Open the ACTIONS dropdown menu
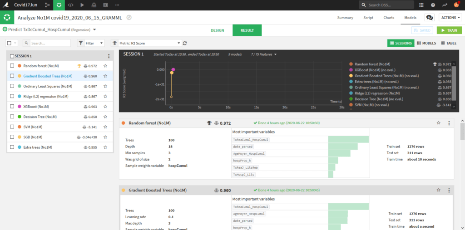Image resolution: width=465 pixels, height=230 pixels. click(450, 18)
